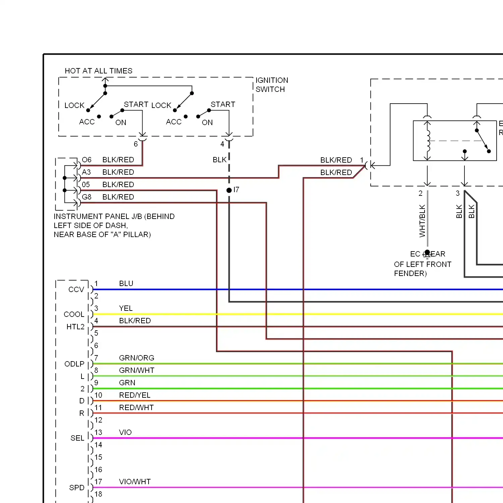Click the SEL terminal label

(x=77, y=438)
